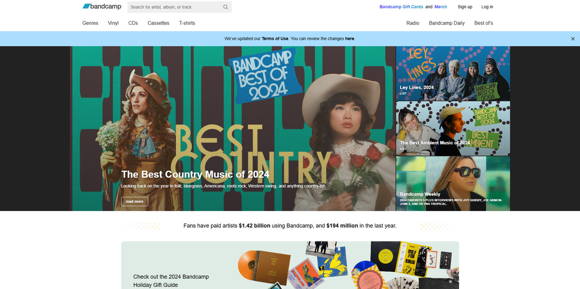Open the Vinyl section
Screen dimensions: 580x289
pos(113,23)
